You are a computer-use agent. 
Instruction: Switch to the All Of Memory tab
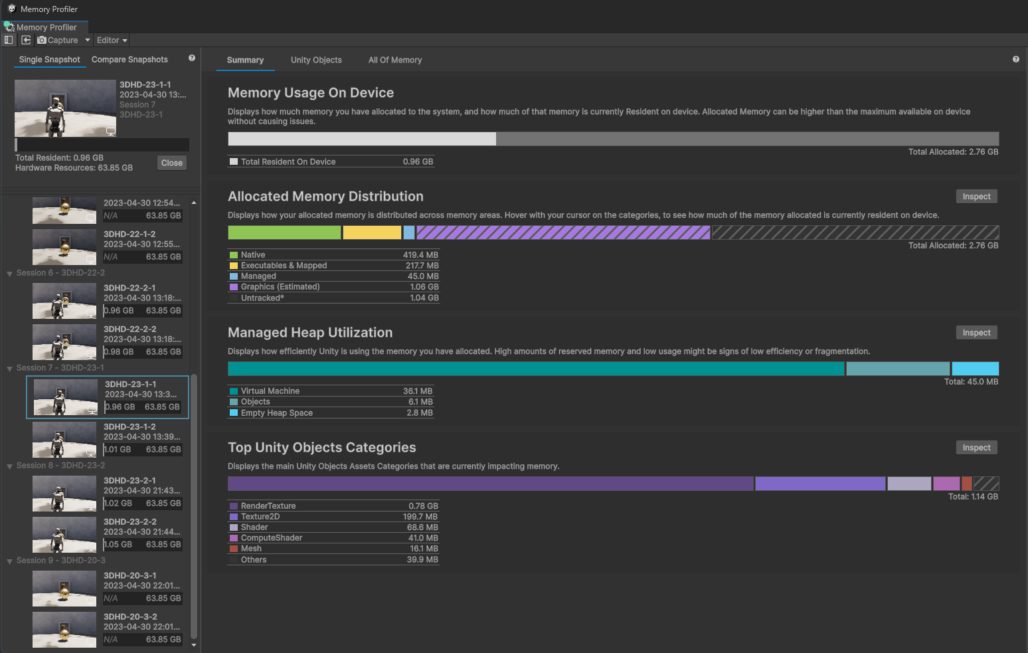pos(395,60)
